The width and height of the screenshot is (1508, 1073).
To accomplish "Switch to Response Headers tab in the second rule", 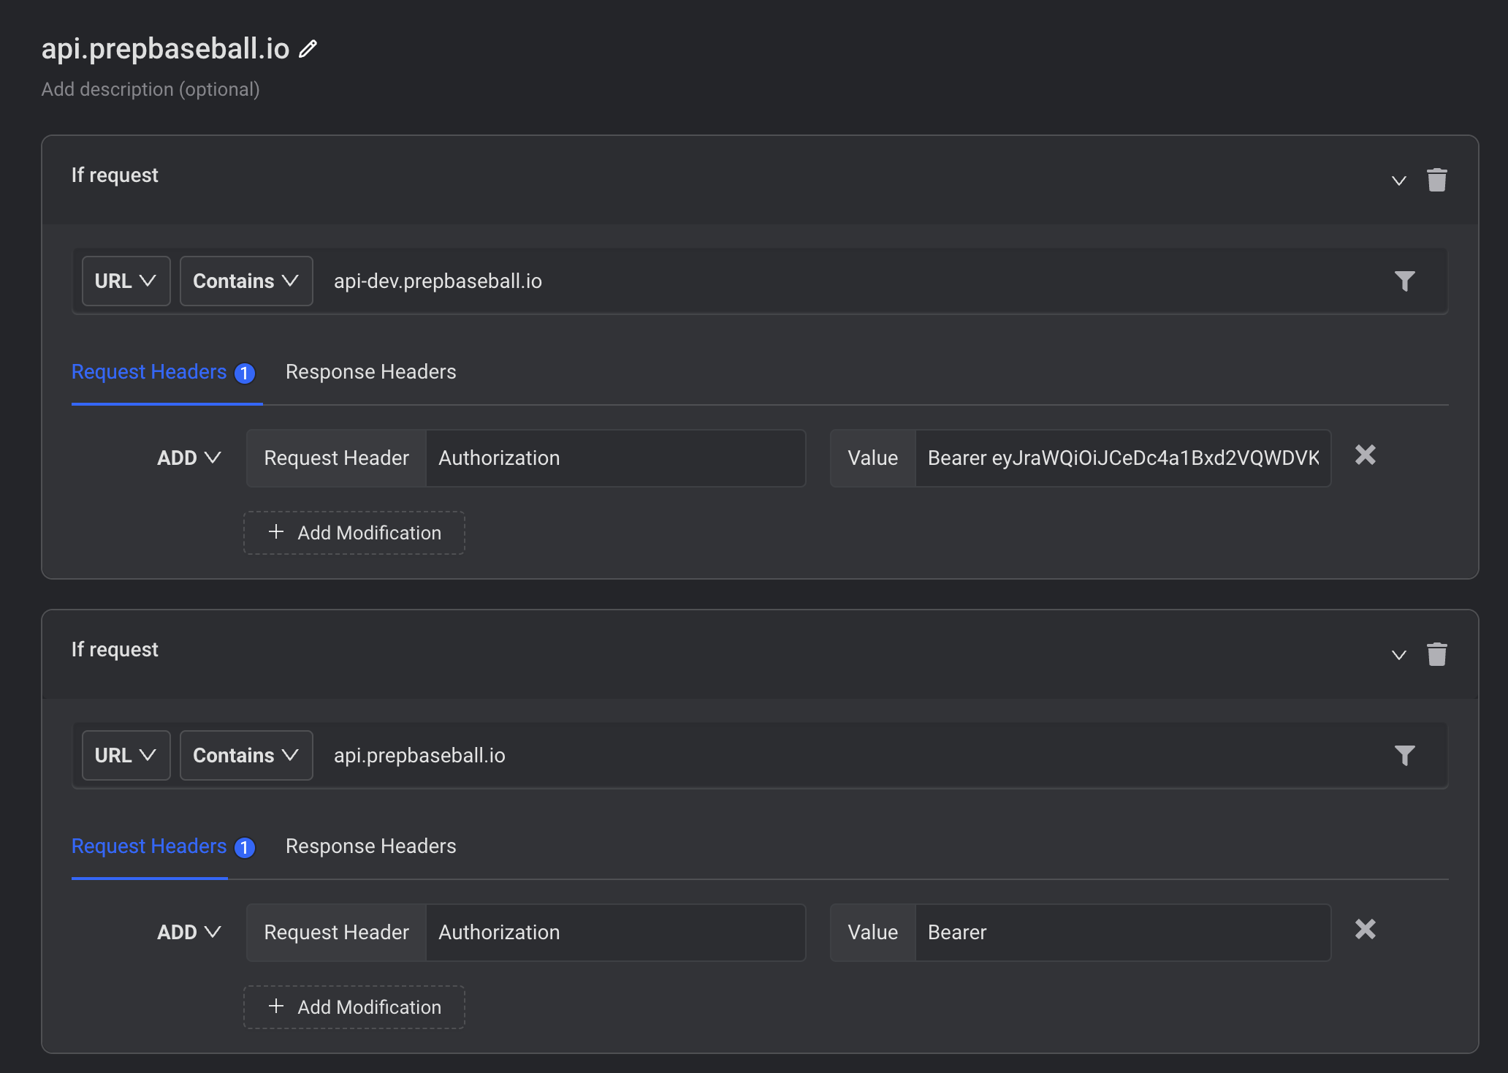I will point(370,846).
